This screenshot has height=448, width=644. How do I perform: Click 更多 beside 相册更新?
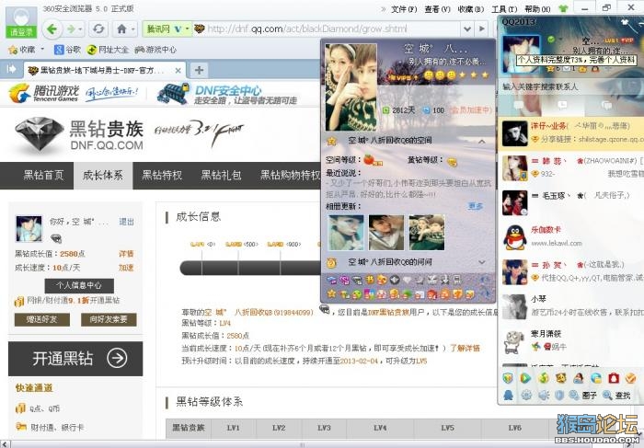point(476,206)
